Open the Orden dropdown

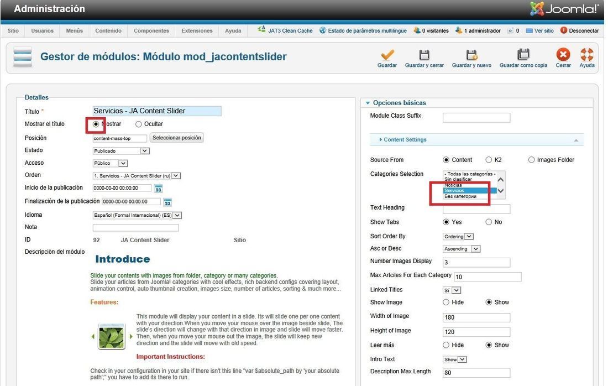[137, 176]
